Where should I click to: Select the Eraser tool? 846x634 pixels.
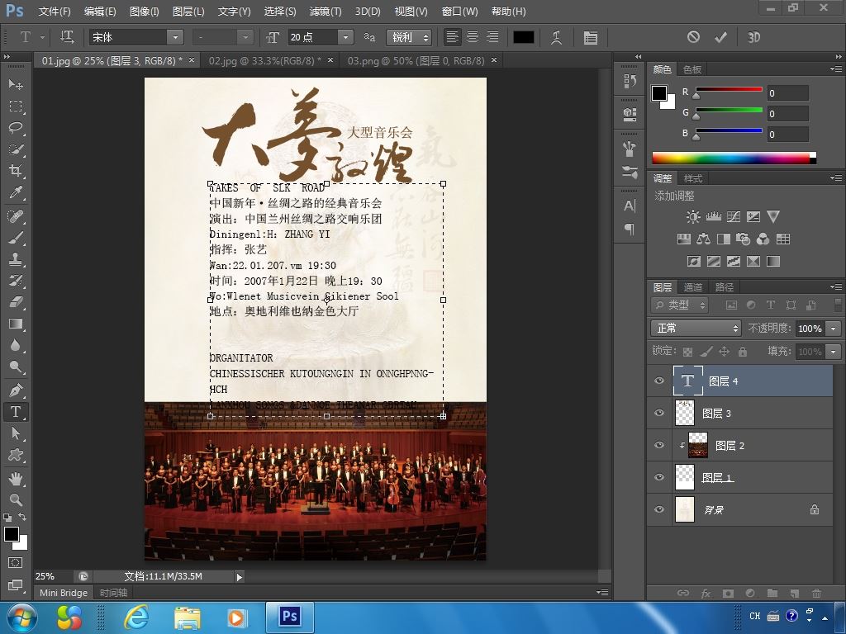(x=16, y=302)
